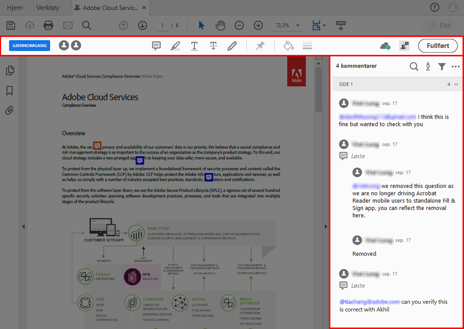The image size is (464, 329).
Task: Filter comments with funnel icon
Action: point(442,66)
